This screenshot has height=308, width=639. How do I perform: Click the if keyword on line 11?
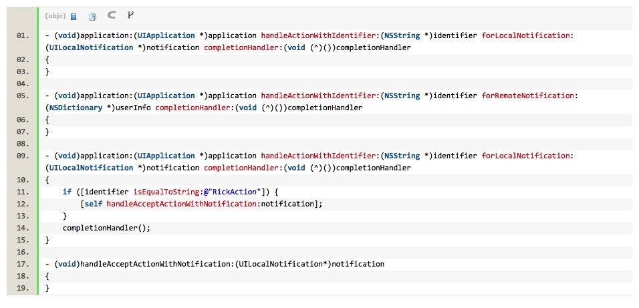pyautogui.click(x=68, y=192)
